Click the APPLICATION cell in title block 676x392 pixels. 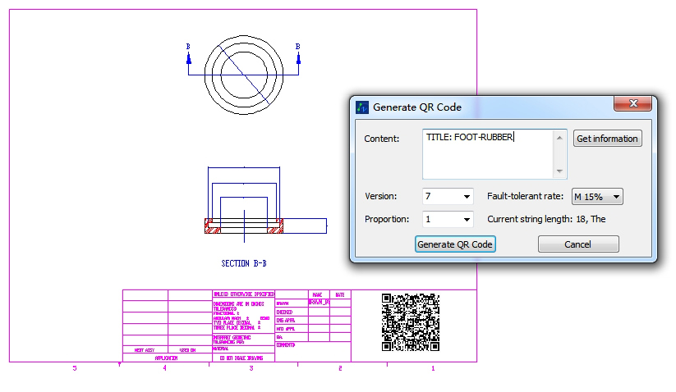click(166, 358)
